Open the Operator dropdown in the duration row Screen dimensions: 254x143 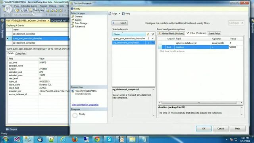pyautogui.click(x=219, y=47)
